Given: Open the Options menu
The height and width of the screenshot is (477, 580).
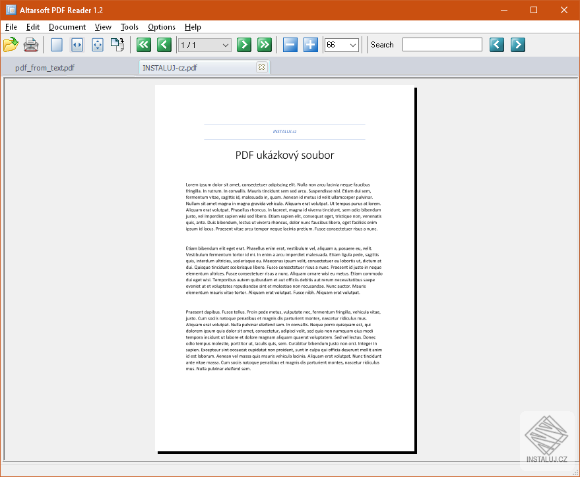Looking at the screenshot, I should pos(161,27).
